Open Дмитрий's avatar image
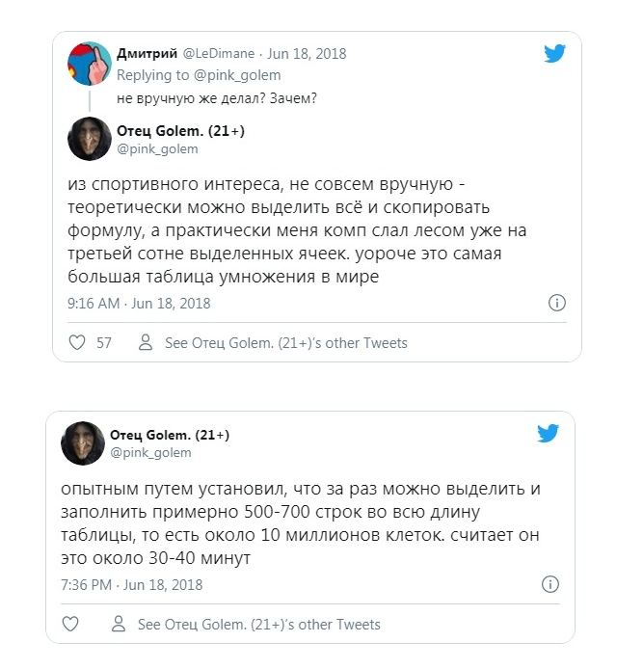The height and width of the screenshot is (669, 643). click(90, 65)
